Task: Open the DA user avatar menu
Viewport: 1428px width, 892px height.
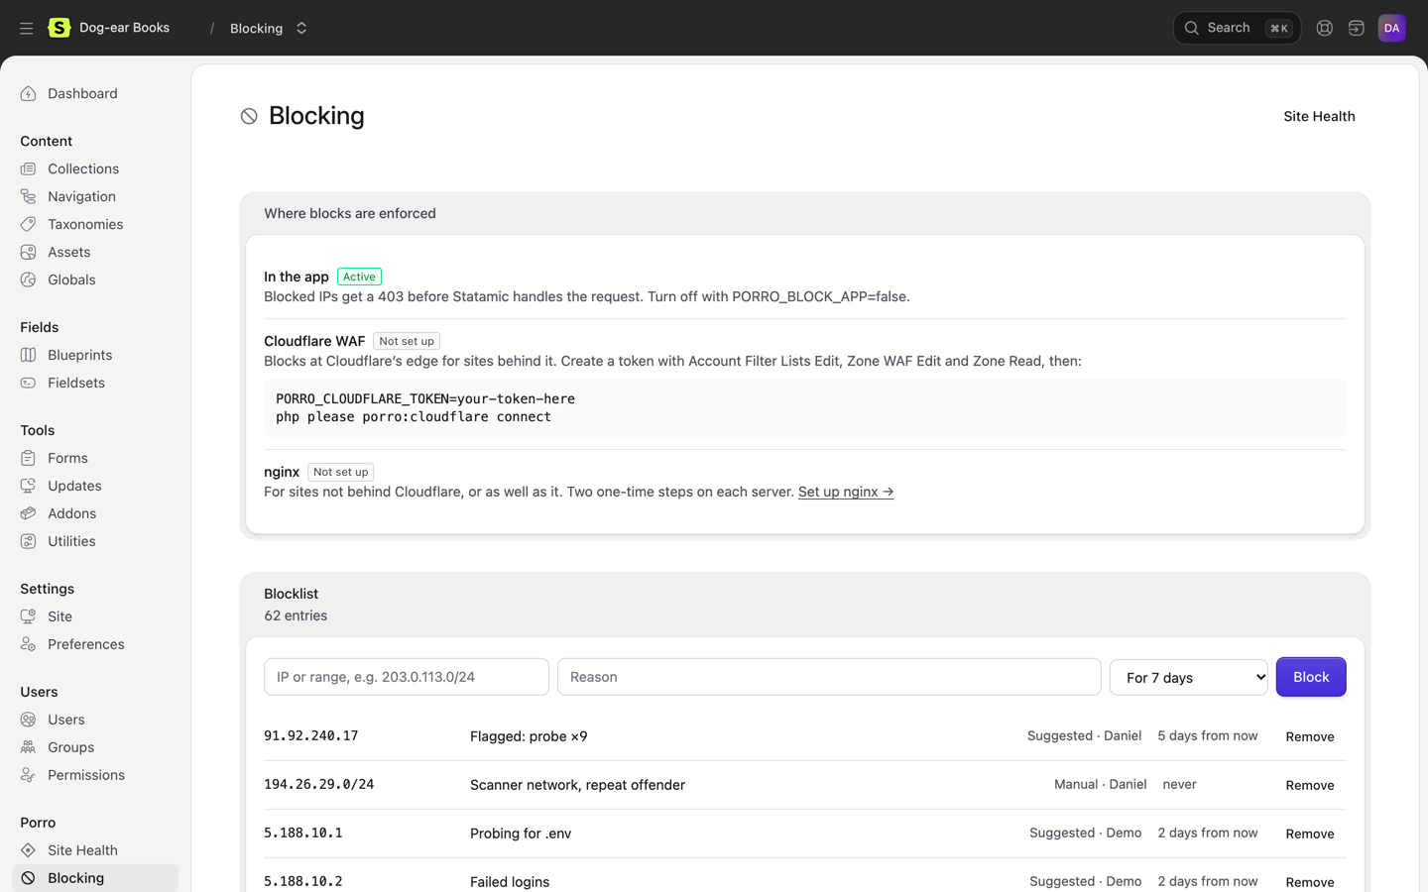Action: point(1391,29)
